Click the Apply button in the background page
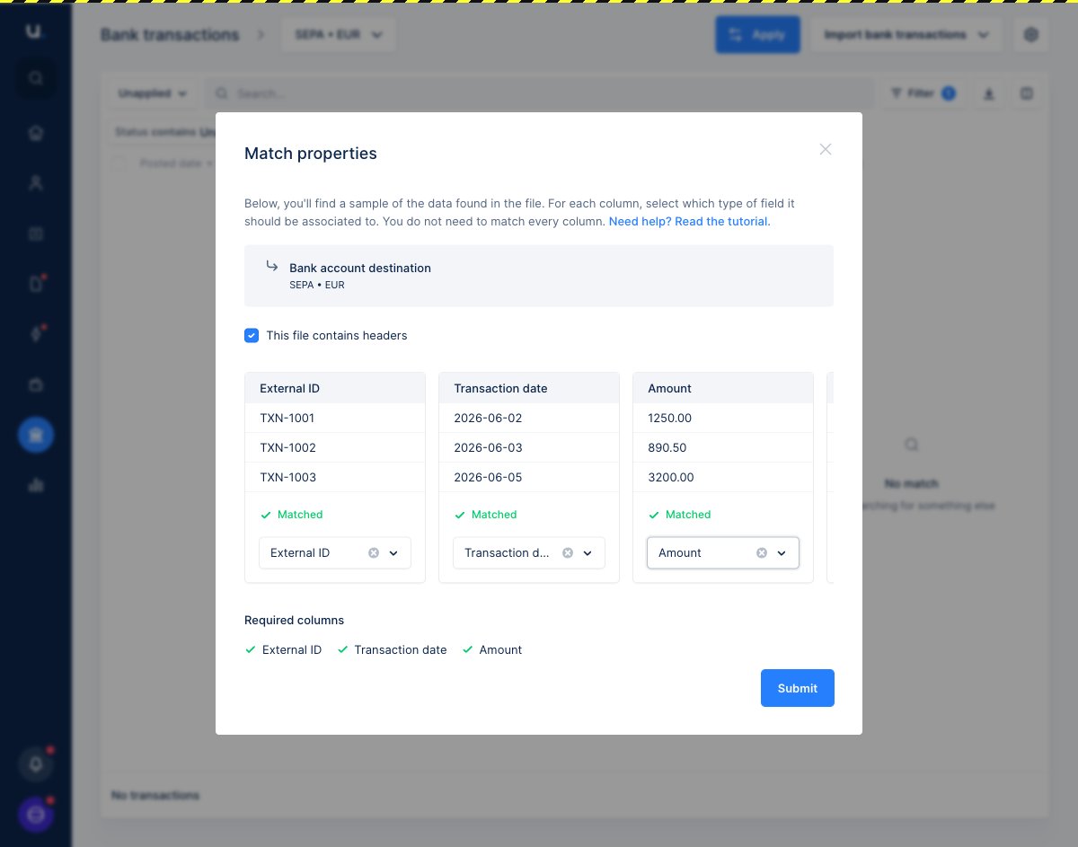Image resolution: width=1078 pixels, height=847 pixels. [757, 35]
